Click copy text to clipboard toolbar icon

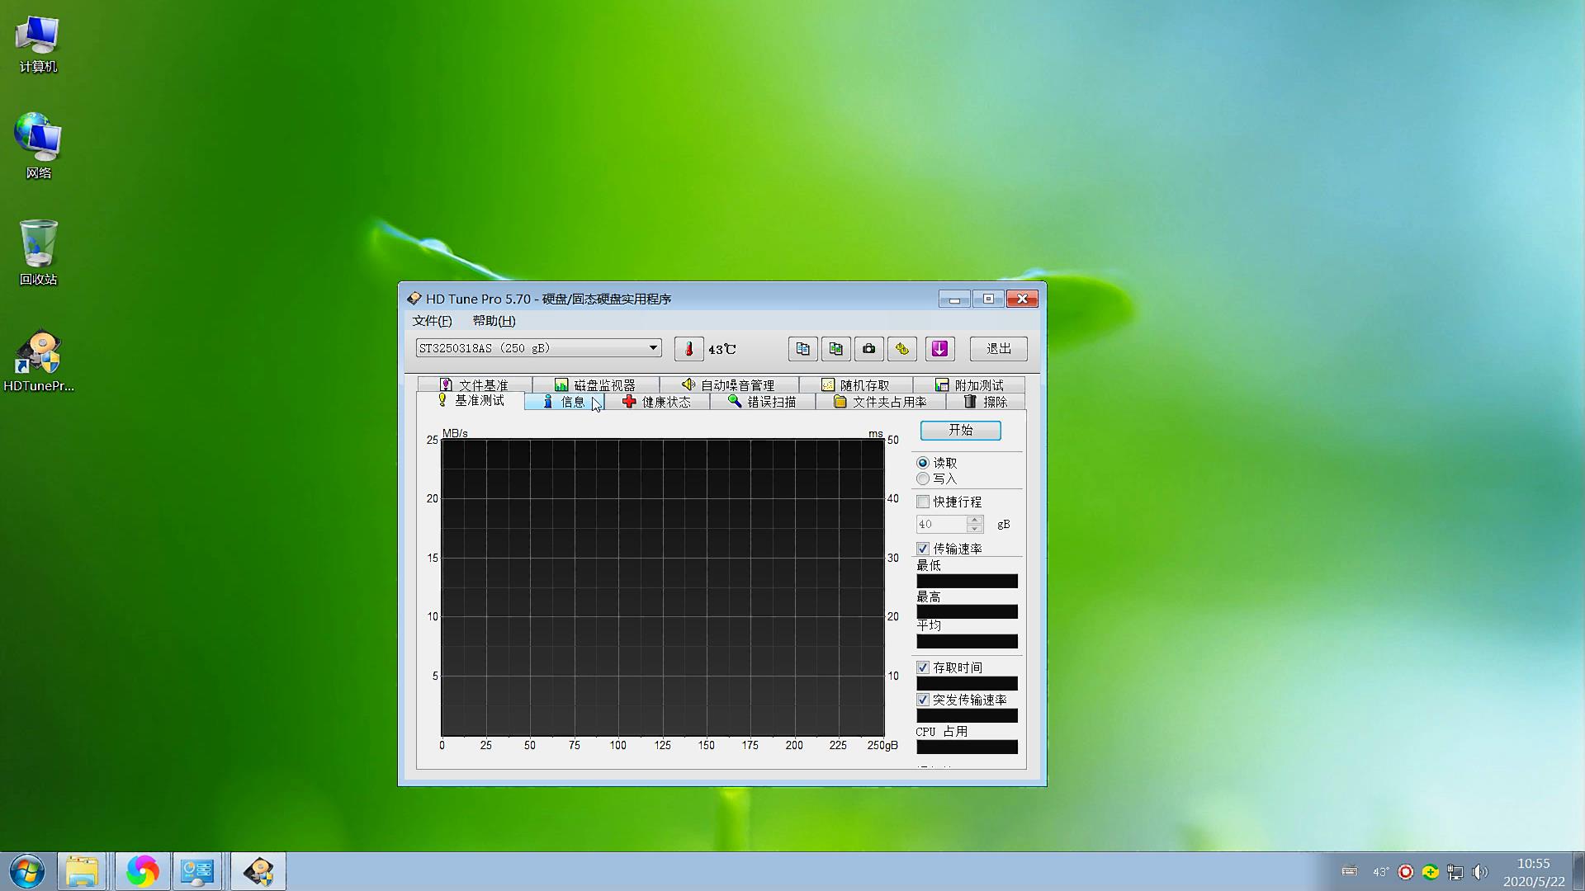pos(802,349)
